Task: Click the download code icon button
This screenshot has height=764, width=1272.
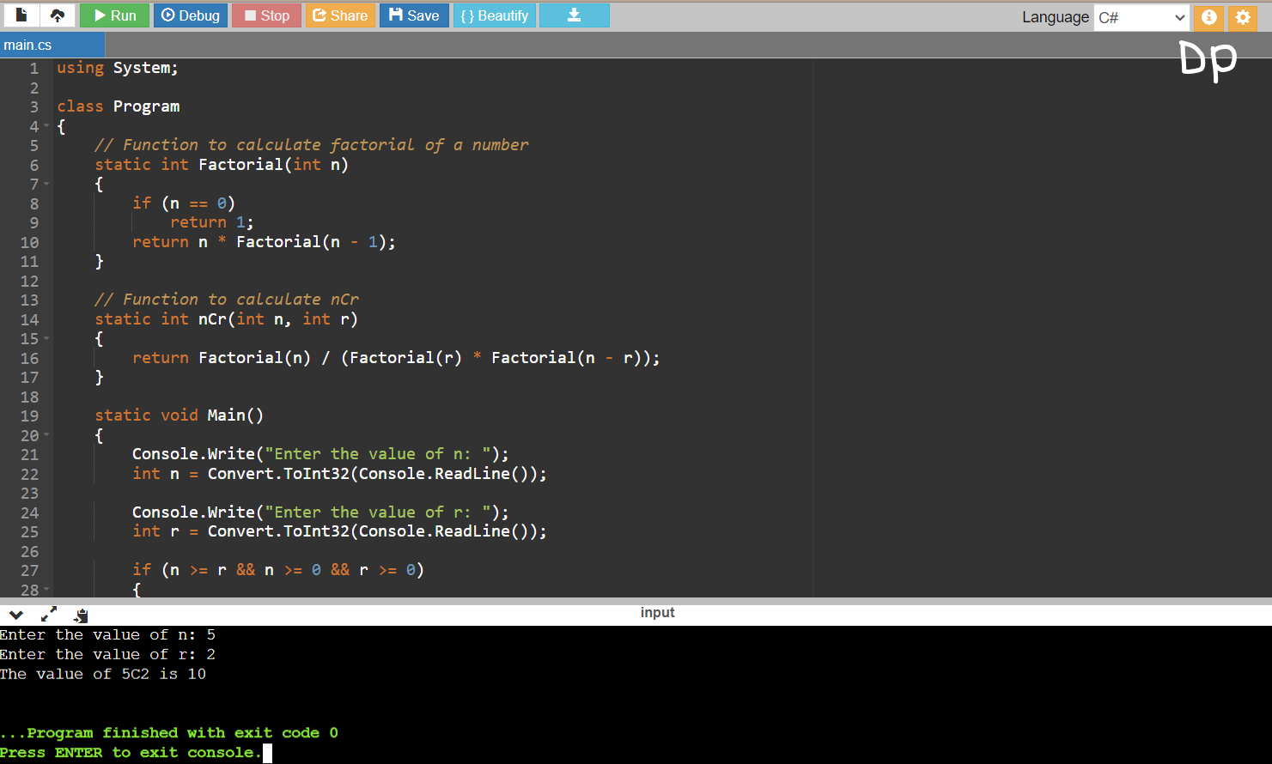Action: tap(574, 15)
